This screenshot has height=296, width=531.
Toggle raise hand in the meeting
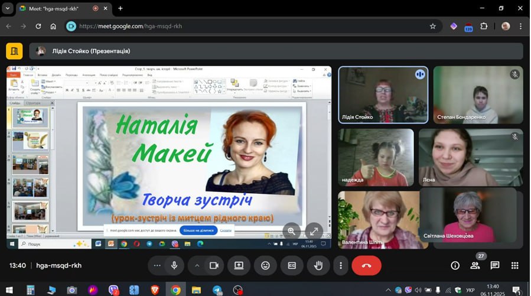(x=318, y=266)
